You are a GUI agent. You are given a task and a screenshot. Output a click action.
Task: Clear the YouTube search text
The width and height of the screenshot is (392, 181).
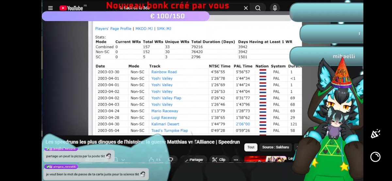click(246, 8)
